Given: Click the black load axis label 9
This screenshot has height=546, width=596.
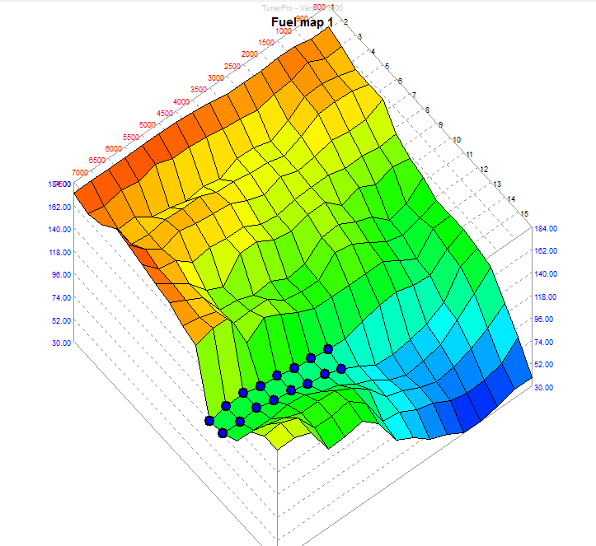Looking at the screenshot, I should tap(440, 125).
